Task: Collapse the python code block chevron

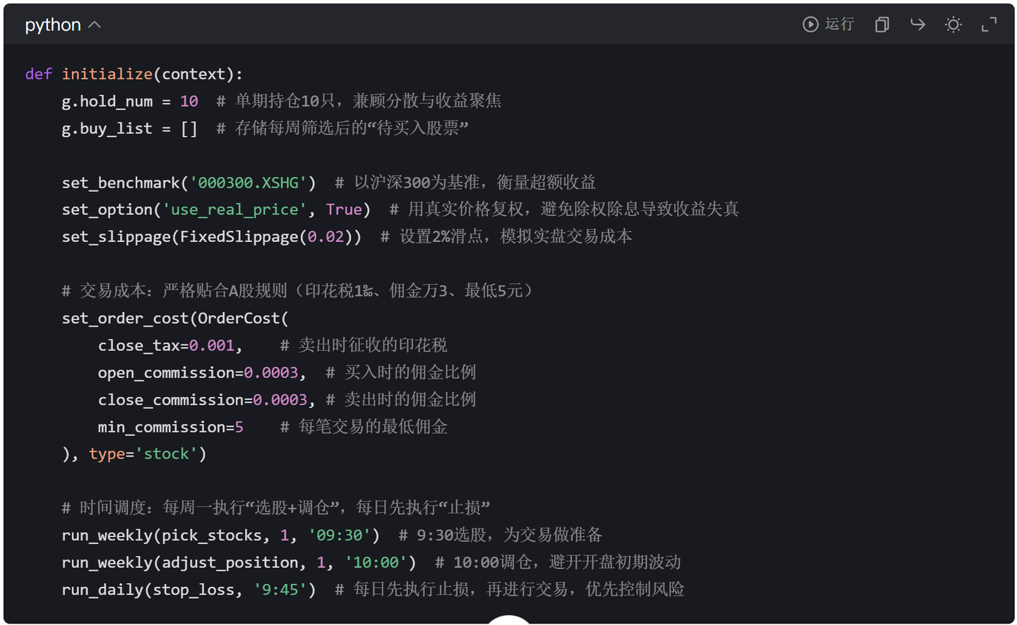Action: [95, 25]
